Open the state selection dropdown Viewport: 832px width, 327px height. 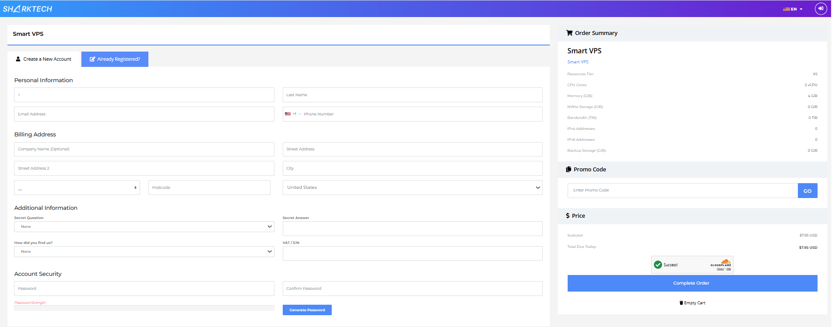77,188
